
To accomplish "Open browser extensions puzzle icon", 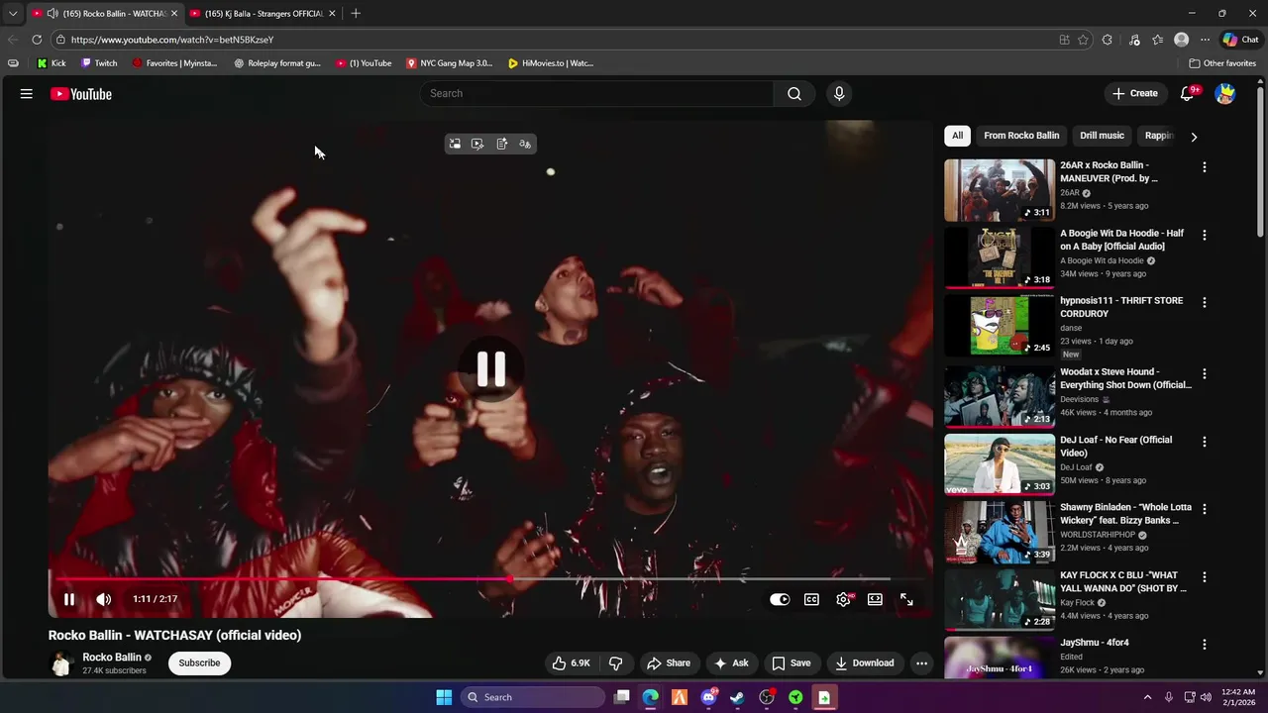I will pyautogui.click(x=1107, y=40).
